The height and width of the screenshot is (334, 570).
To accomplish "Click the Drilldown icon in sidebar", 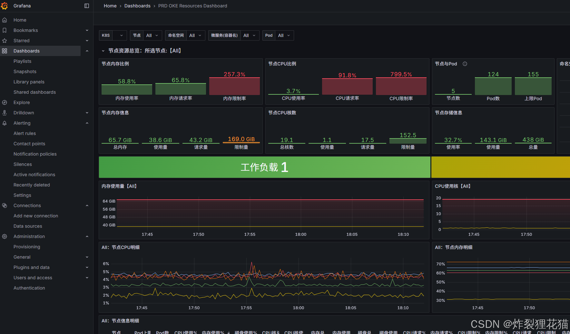I will point(5,113).
